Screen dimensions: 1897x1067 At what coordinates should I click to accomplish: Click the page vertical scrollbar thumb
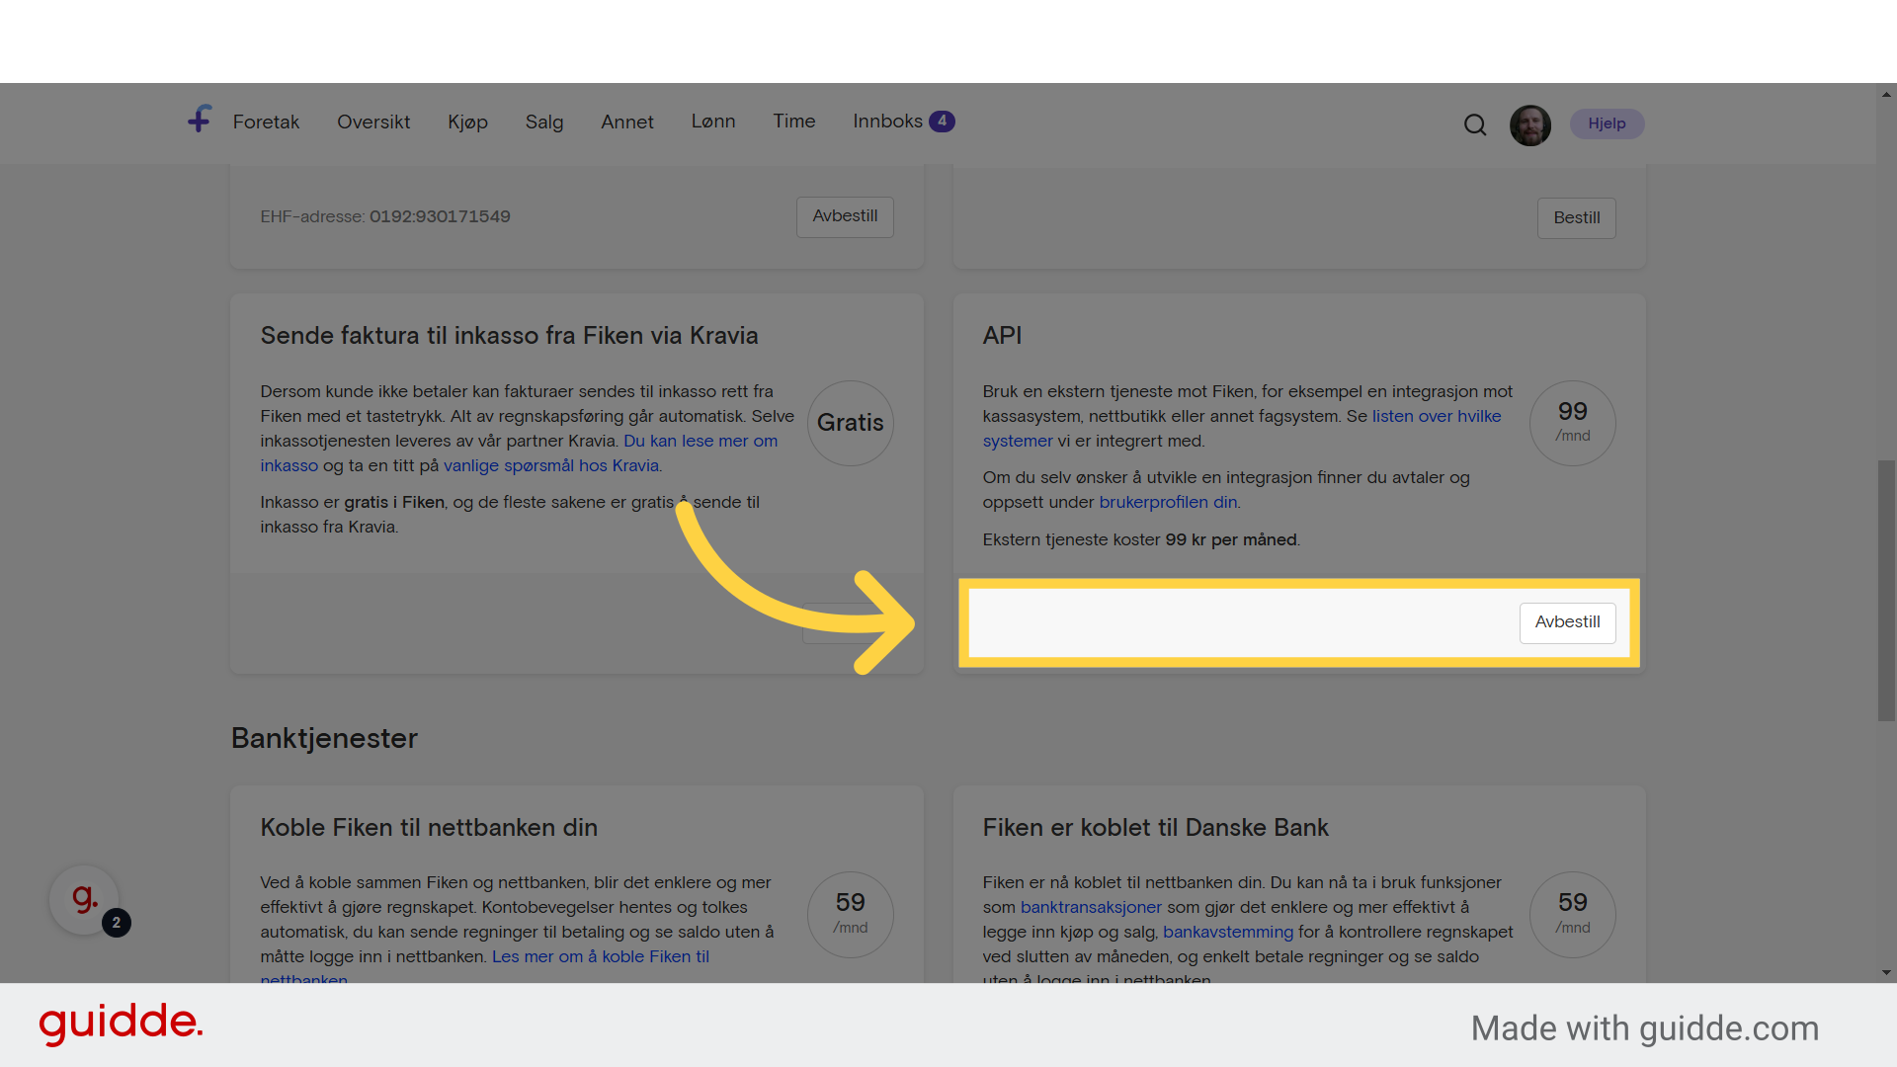point(1886,591)
